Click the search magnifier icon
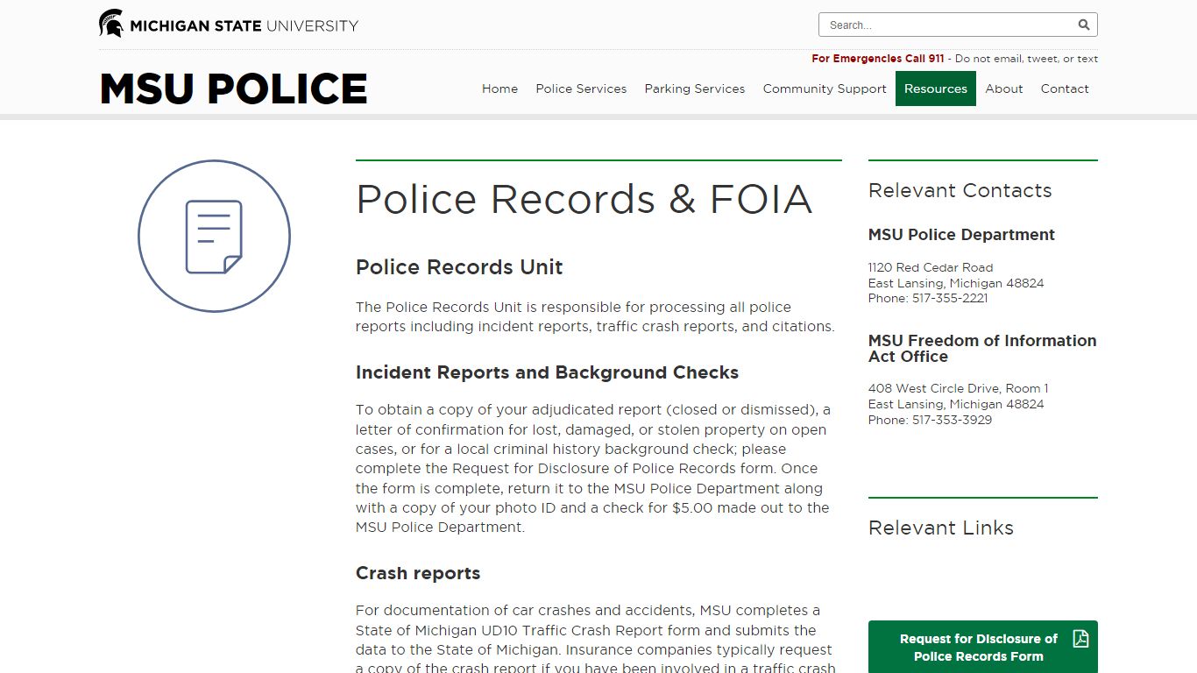Screen dimensions: 1197x673 point(1084,25)
